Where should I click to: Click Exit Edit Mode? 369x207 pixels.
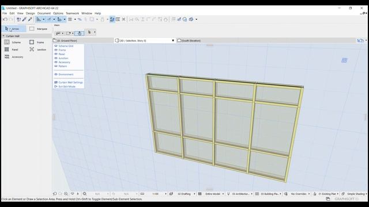click(x=65, y=87)
